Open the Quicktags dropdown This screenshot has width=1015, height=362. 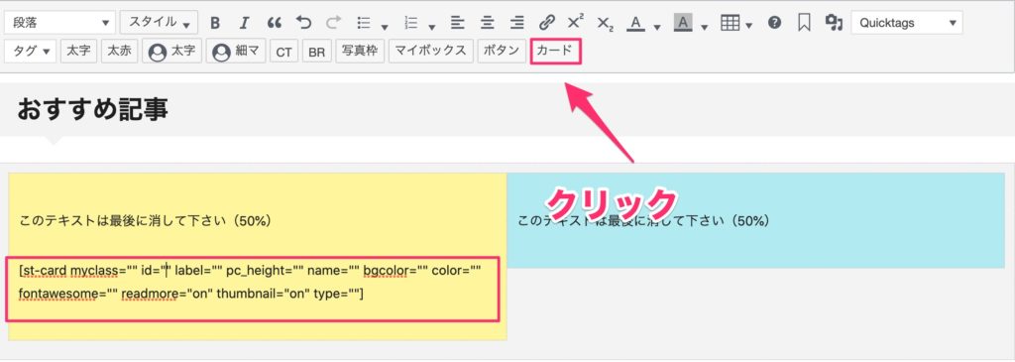[x=906, y=23]
